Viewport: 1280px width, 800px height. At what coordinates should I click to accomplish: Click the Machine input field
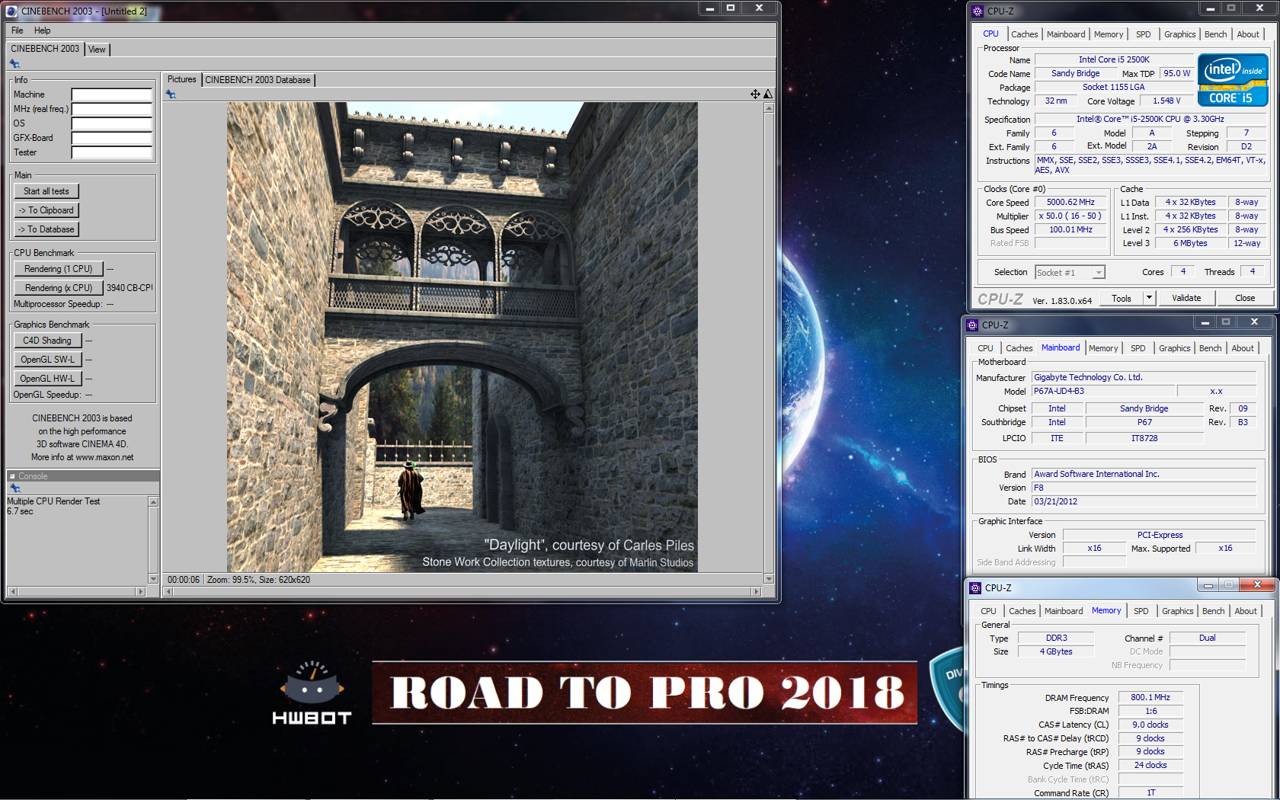pos(112,94)
